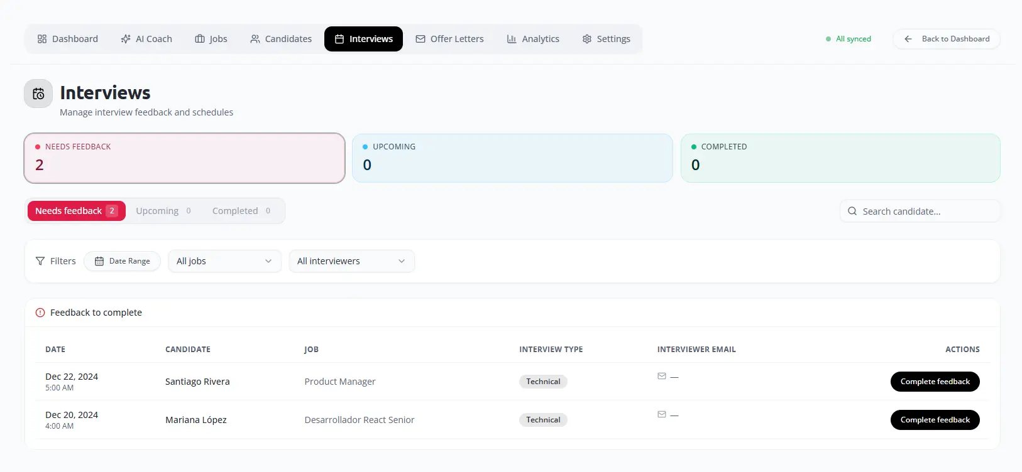Click the Interview Type column header
1022x472 pixels.
pyautogui.click(x=551, y=350)
